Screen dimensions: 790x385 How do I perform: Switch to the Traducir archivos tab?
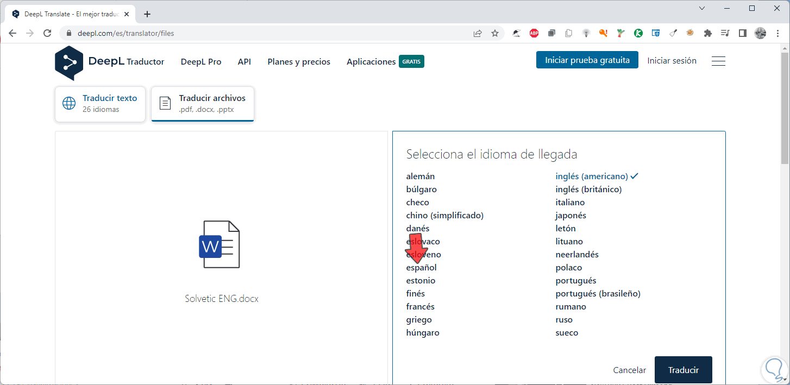coord(203,104)
